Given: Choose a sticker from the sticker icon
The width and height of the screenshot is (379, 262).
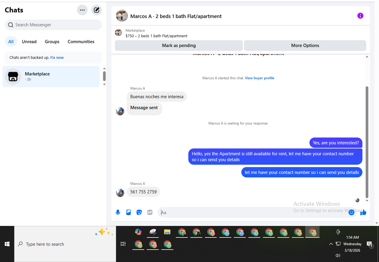Looking at the screenshot, I should coord(139,212).
